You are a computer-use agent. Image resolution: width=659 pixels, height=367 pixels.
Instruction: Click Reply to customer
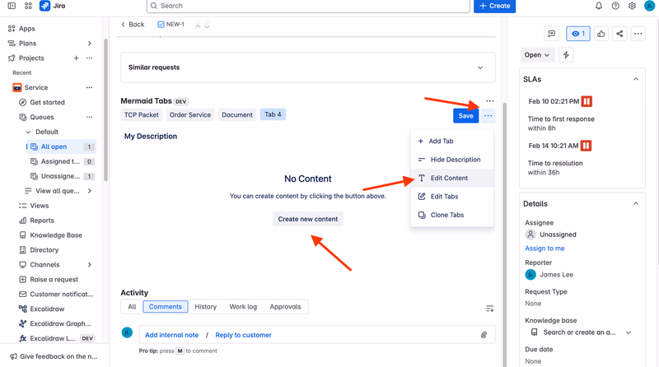(243, 335)
